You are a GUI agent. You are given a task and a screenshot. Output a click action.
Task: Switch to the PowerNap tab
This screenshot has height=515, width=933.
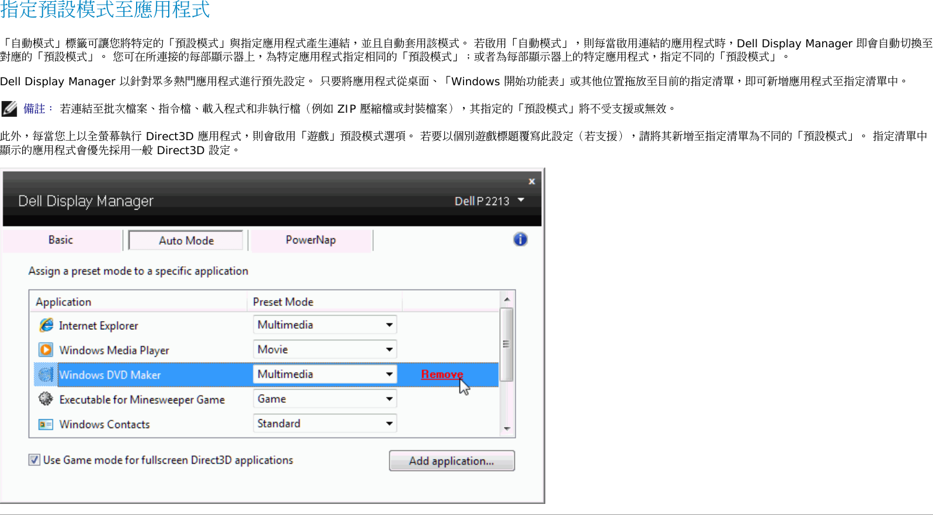(x=311, y=240)
